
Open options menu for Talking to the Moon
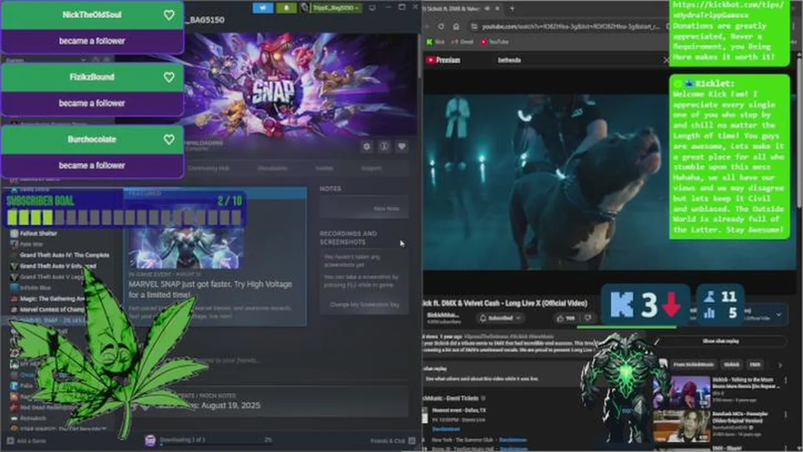785,381
